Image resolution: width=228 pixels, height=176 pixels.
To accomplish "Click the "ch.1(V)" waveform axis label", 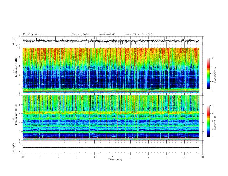I will click(x=14, y=41).
